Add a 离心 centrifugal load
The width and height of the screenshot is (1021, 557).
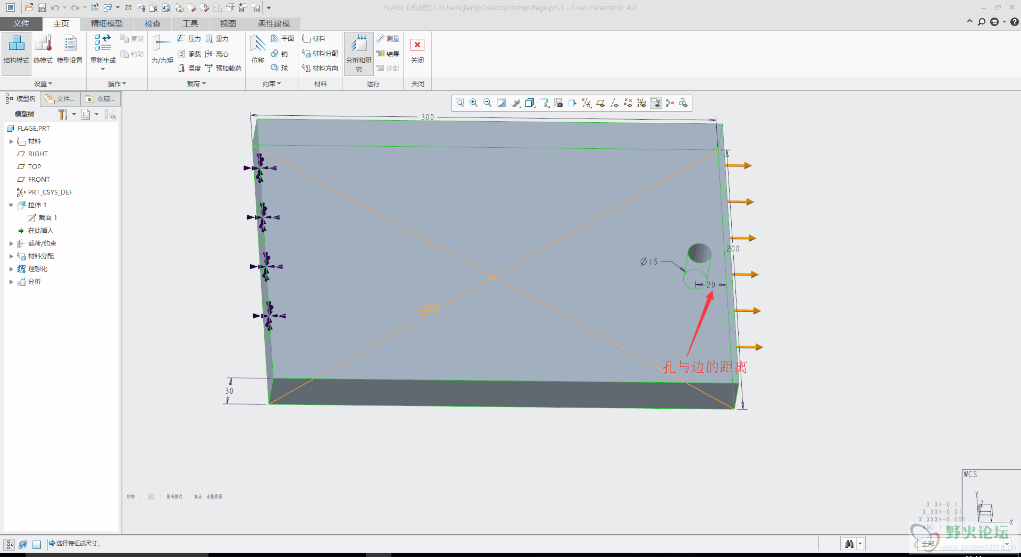click(217, 54)
